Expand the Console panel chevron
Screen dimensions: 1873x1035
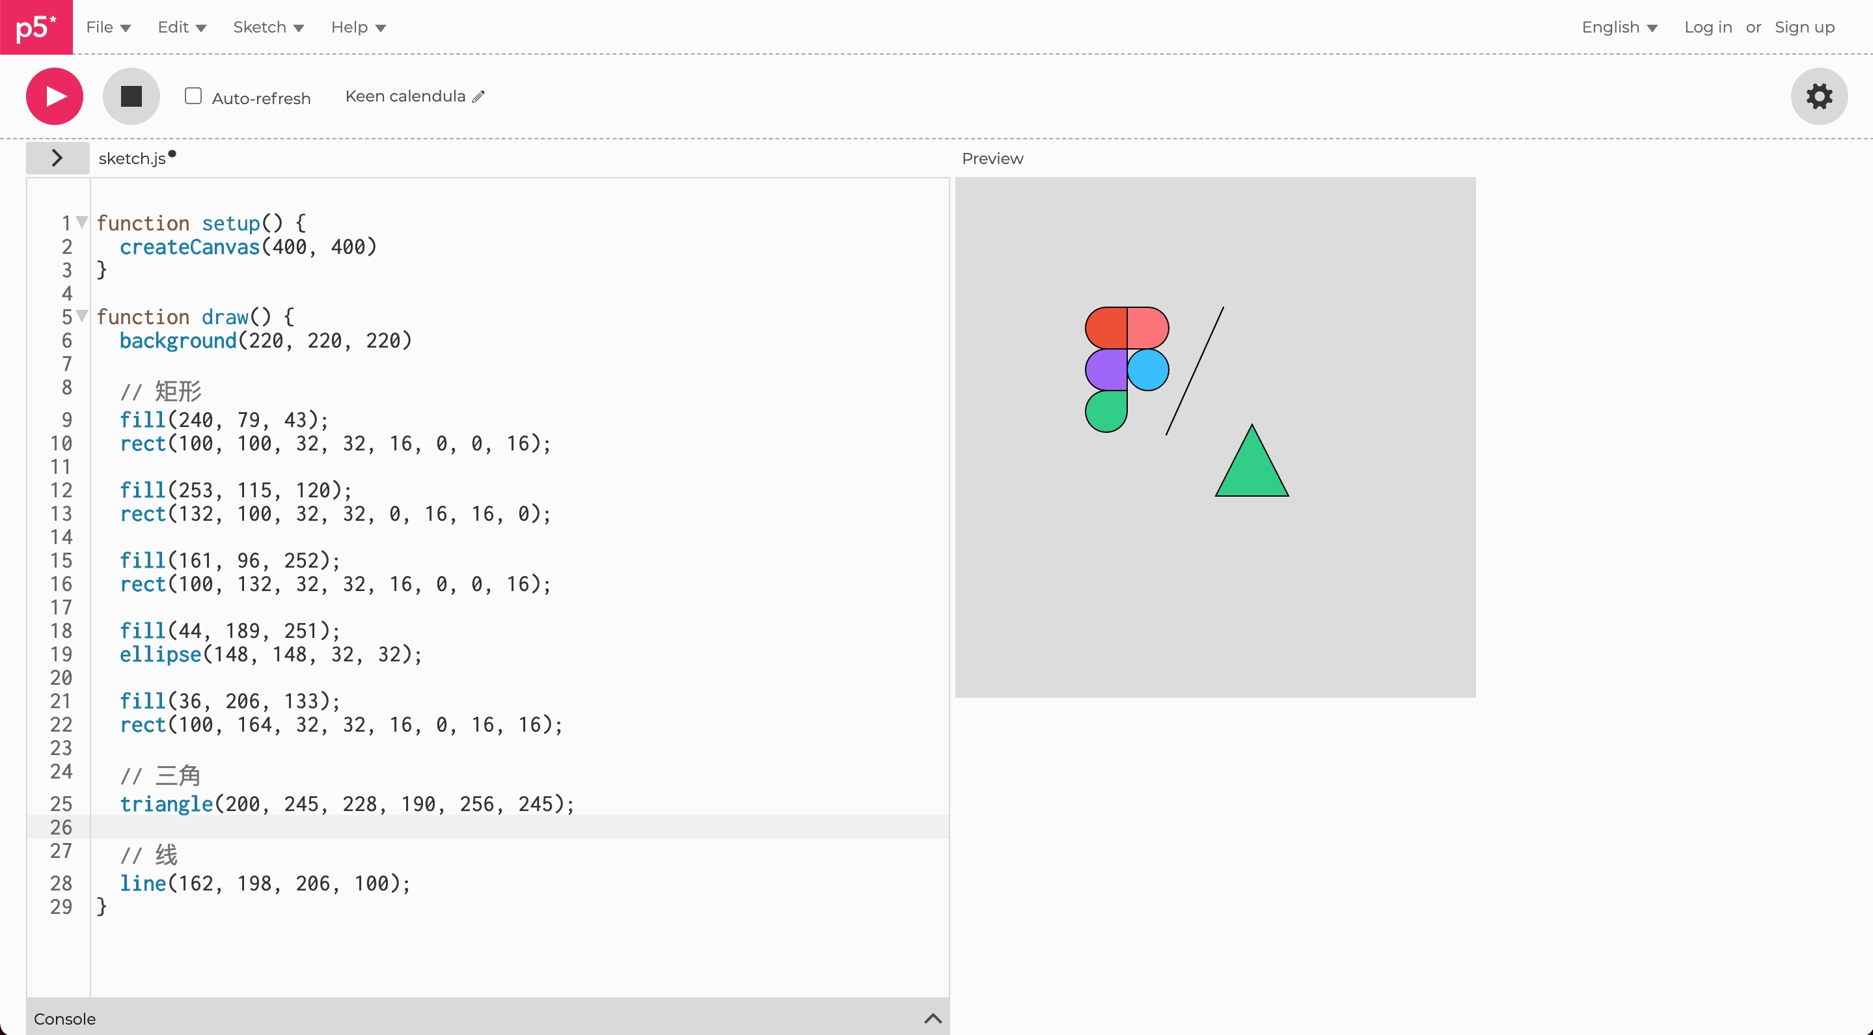pyautogui.click(x=933, y=1018)
